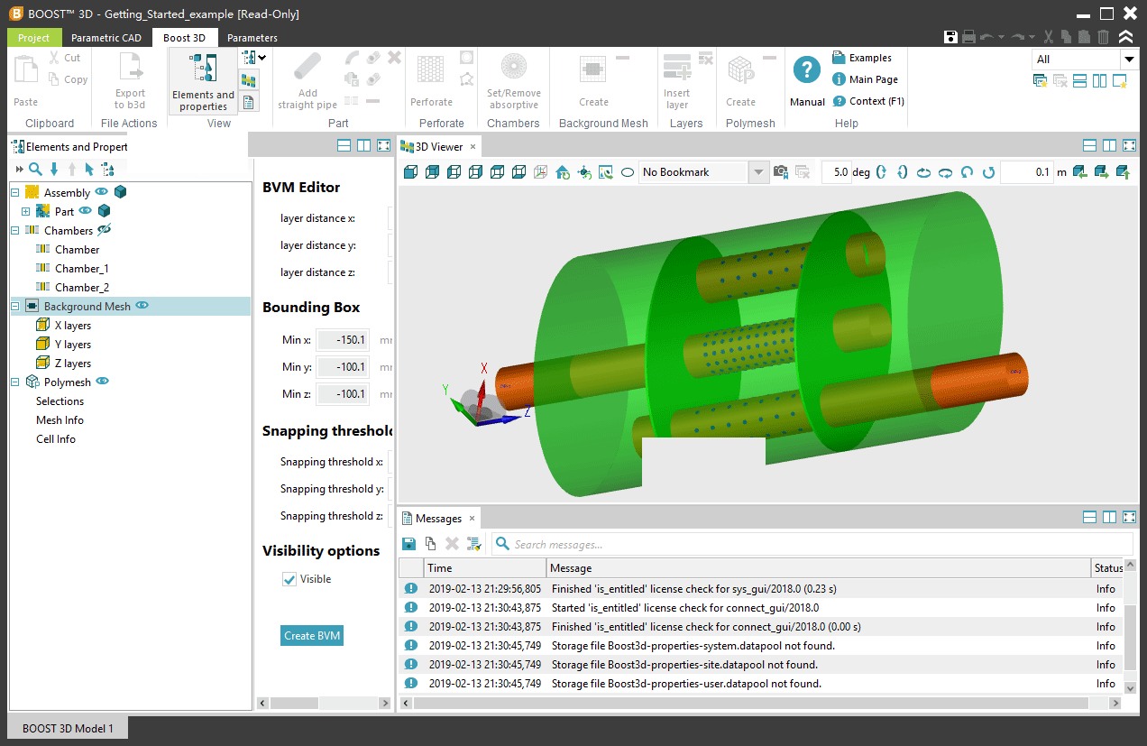Switch to the Parametric CAD tab
The height and width of the screenshot is (746, 1147).
point(106,38)
